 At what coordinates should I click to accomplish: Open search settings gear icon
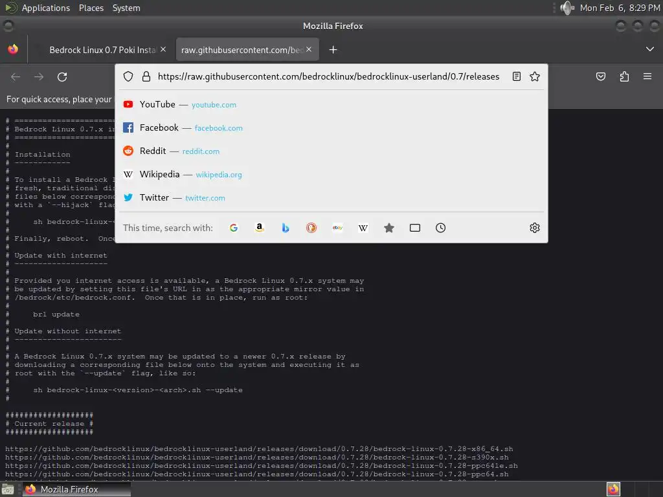point(534,228)
